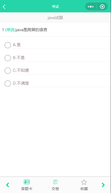Open the answer card icon

[27, 182]
